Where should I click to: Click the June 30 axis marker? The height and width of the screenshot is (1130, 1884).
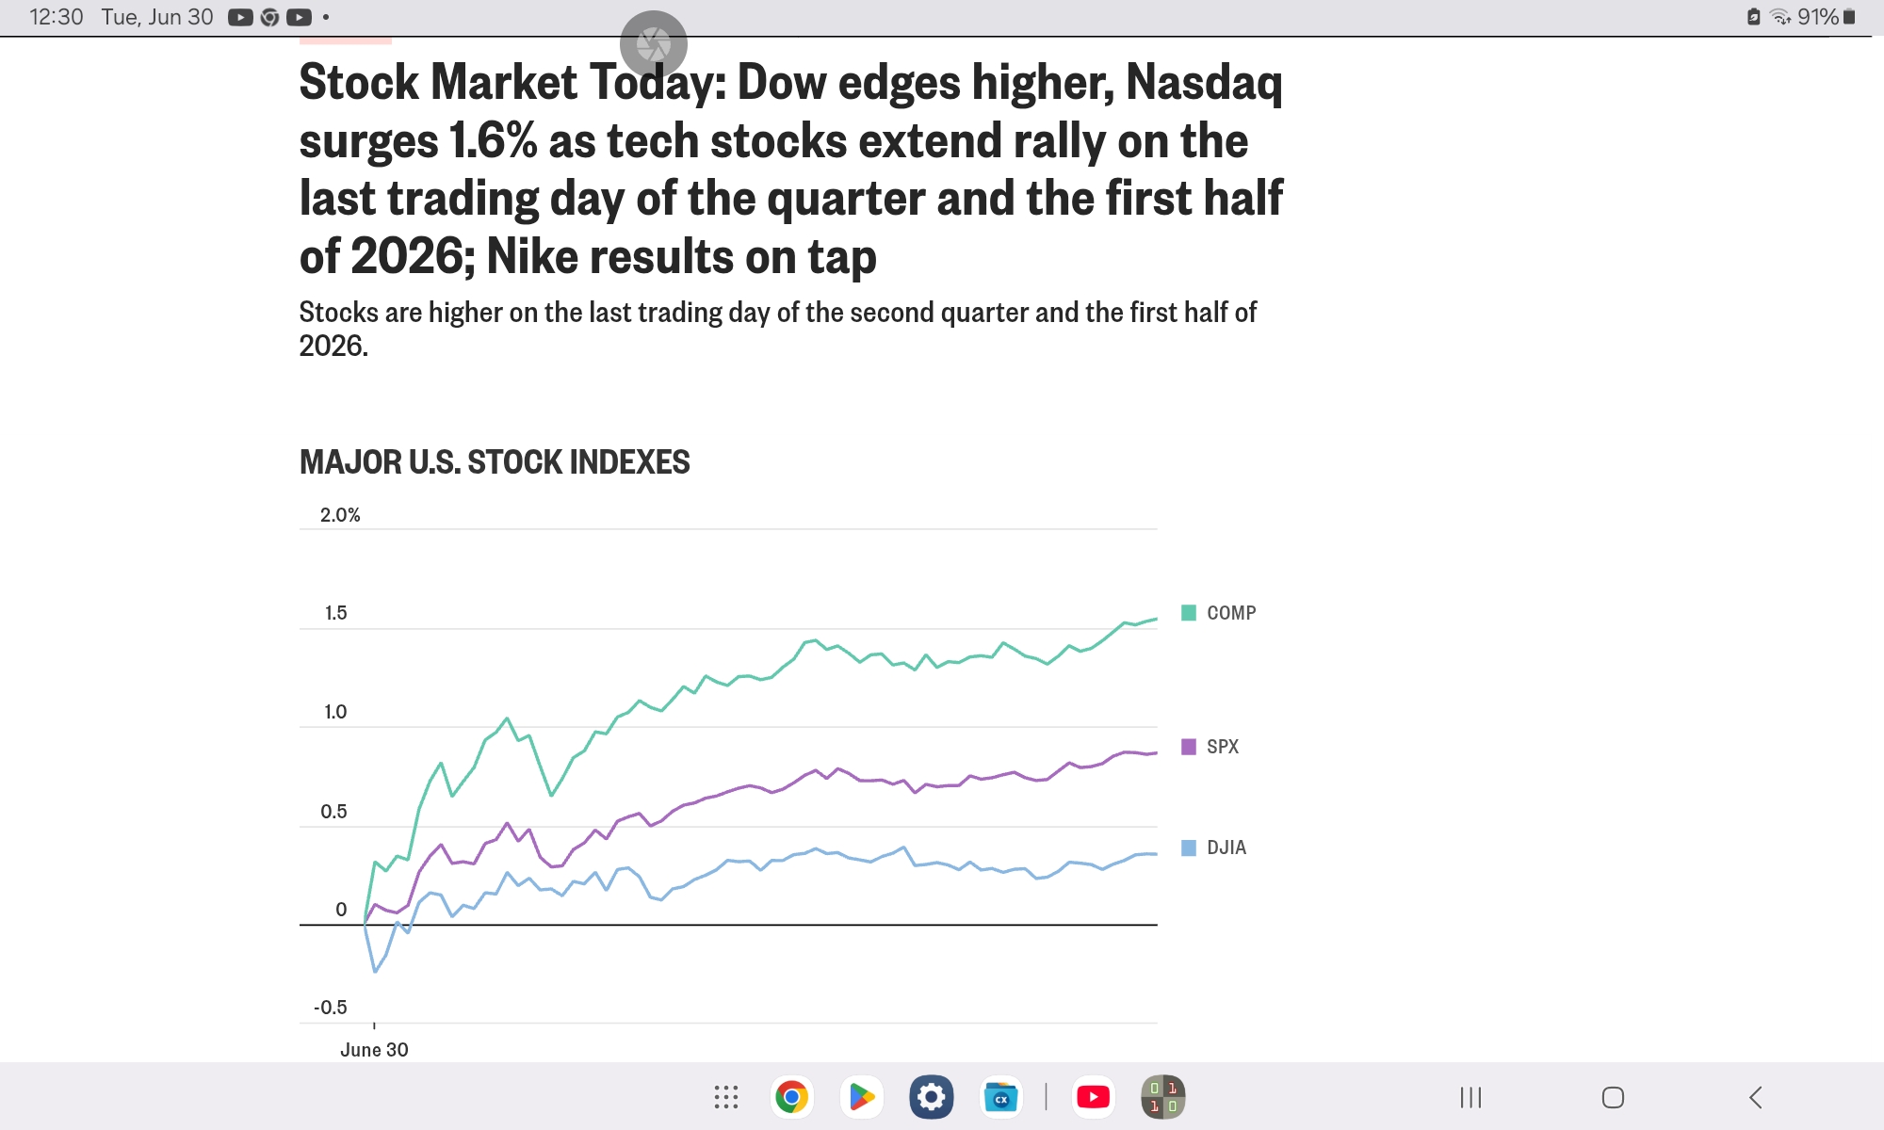(x=374, y=1050)
